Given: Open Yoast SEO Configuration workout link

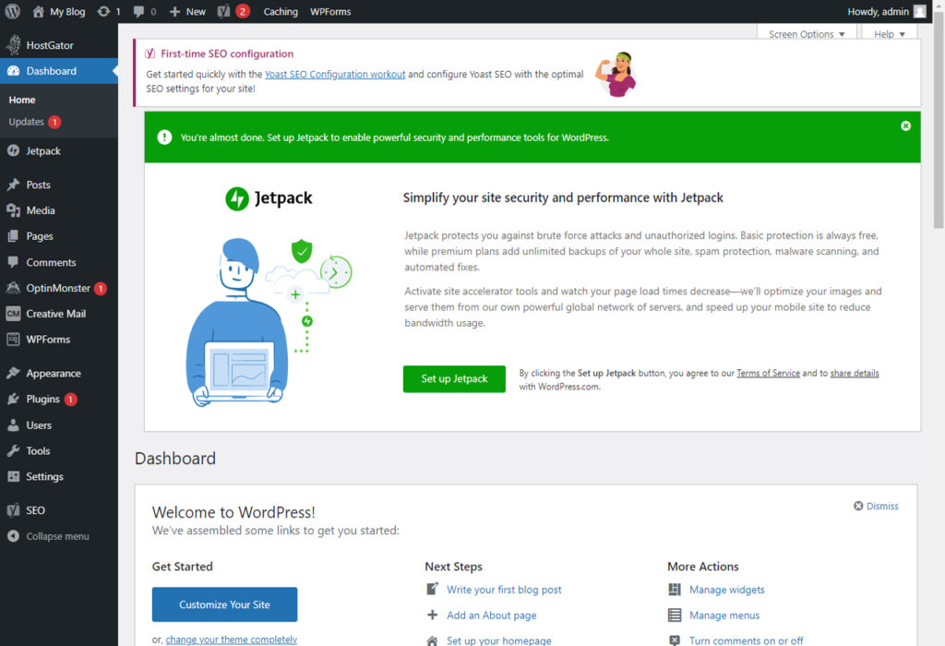Looking at the screenshot, I should [x=334, y=74].
